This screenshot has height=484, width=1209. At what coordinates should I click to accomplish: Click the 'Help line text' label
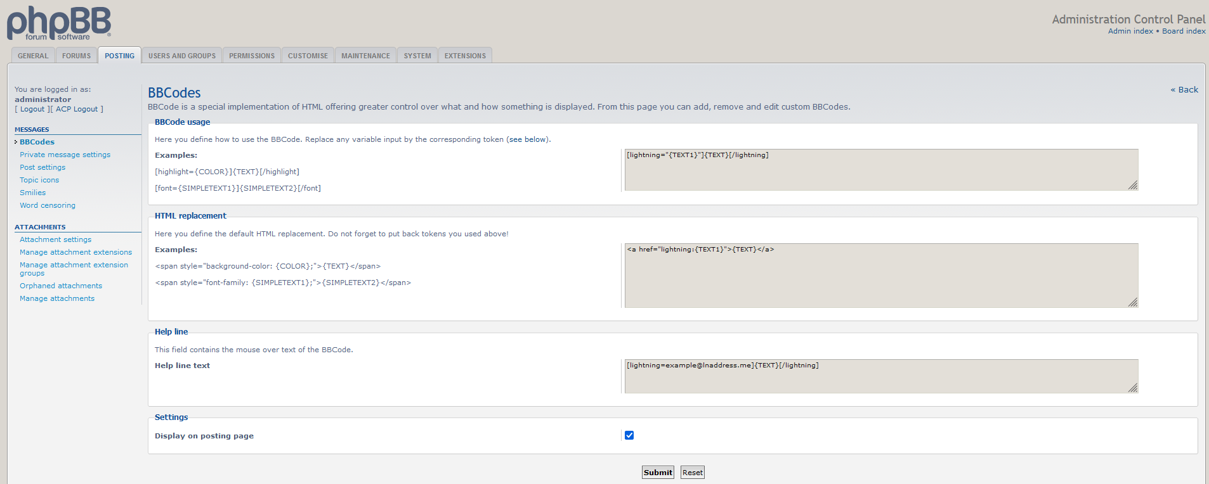[182, 366]
